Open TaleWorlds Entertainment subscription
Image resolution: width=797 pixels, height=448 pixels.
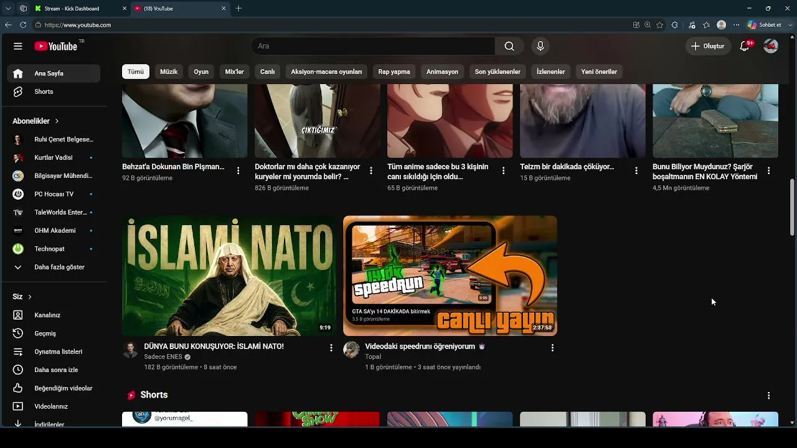point(54,212)
